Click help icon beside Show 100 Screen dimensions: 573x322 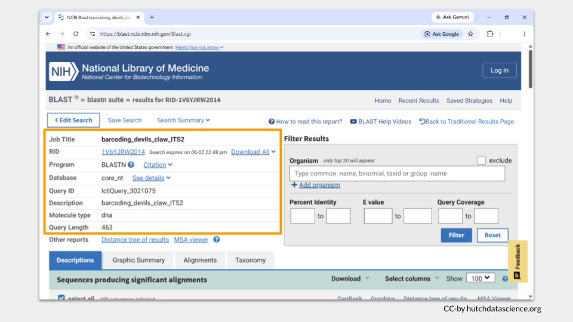[x=505, y=278]
